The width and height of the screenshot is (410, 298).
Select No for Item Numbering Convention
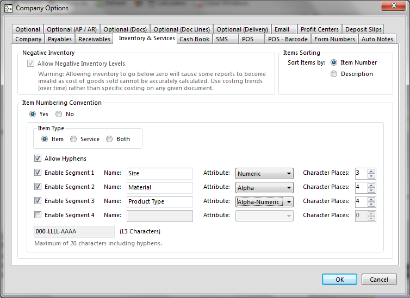(59, 114)
